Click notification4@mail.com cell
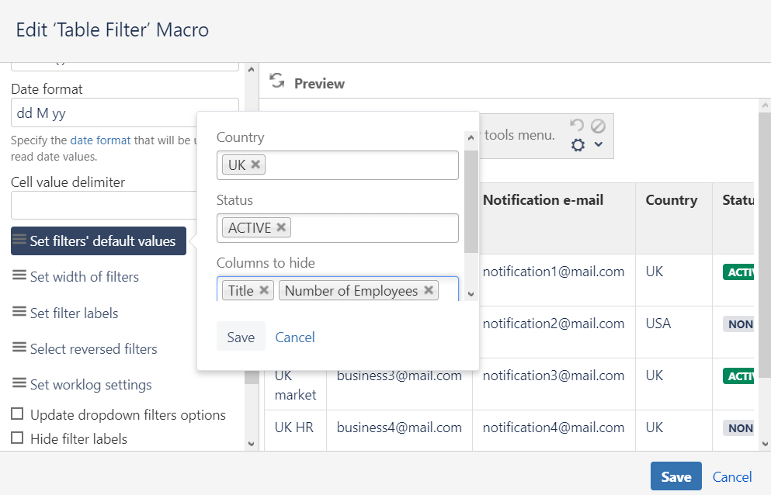 [x=554, y=428]
